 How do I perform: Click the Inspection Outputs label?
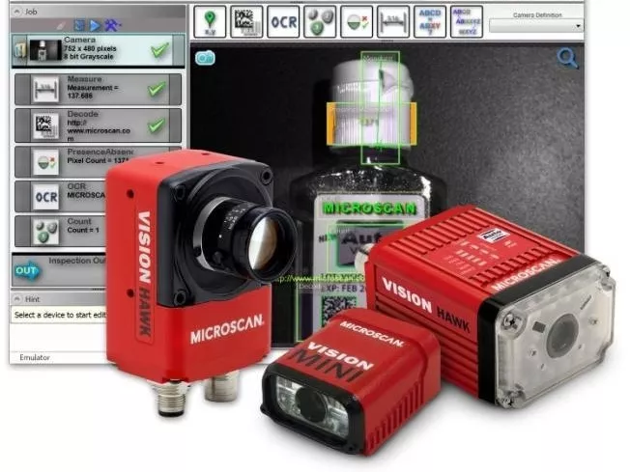76,261
